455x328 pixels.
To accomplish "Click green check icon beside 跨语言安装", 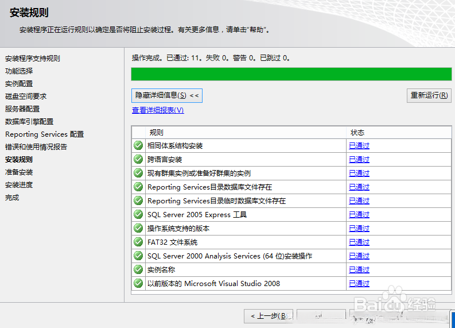I will pos(138,159).
